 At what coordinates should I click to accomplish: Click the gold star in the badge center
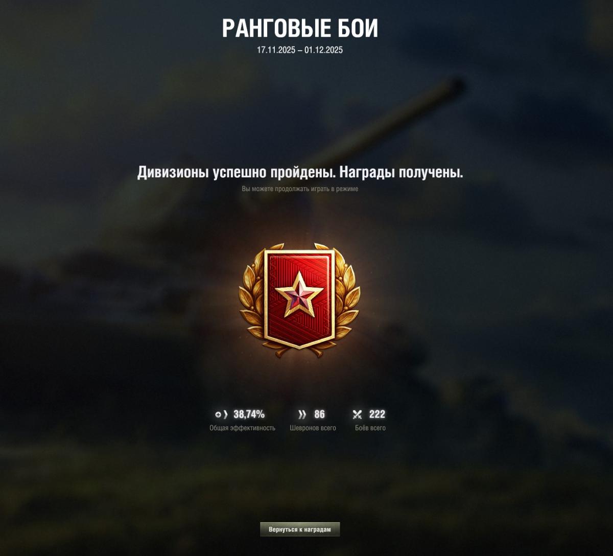point(299,294)
